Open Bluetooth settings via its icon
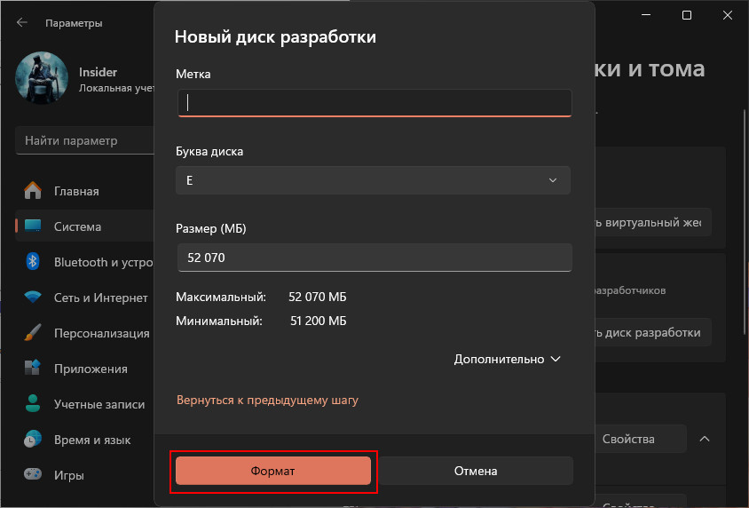Image resolution: width=749 pixels, height=508 pixels. [x=33, y=262]
